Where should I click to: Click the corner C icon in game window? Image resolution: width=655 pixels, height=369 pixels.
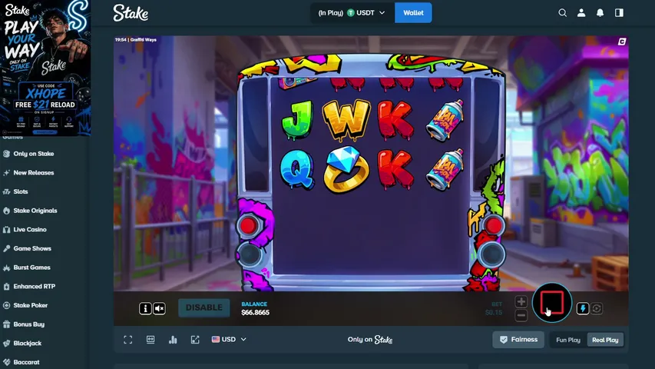pyautogui.click(x=621, y=42)
